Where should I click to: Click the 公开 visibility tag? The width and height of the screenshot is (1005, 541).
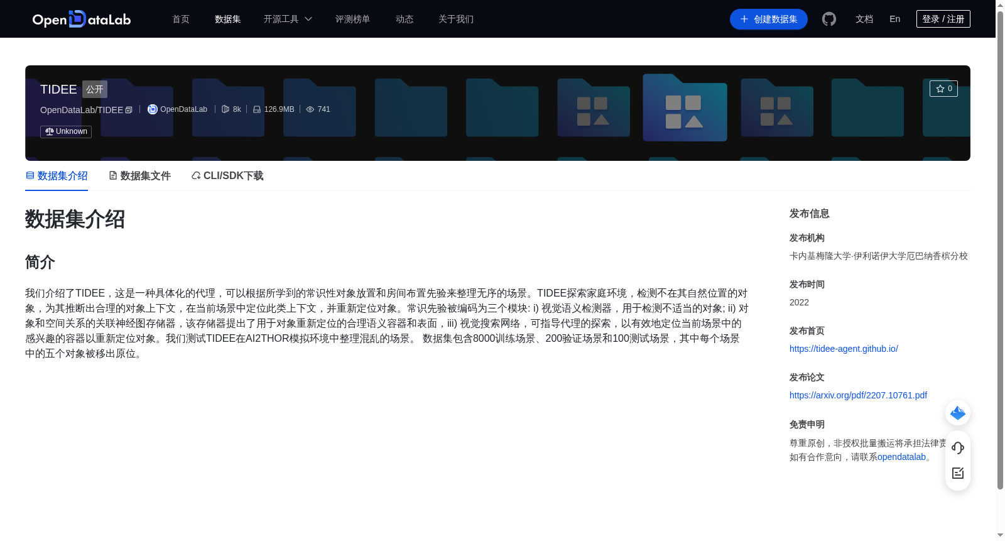coord(95,89)
